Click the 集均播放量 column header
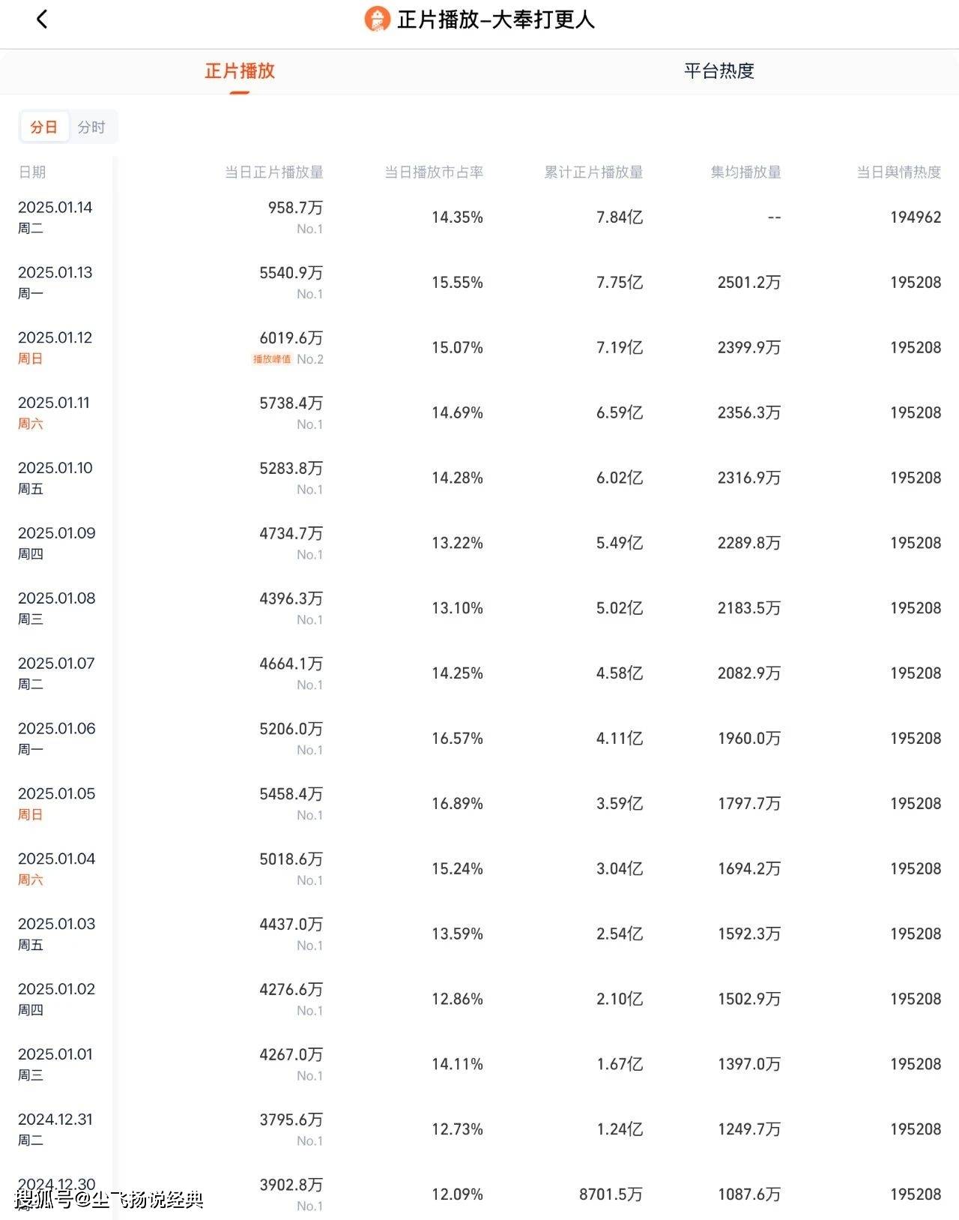This screenshot has height=1220, width=959. tap(745, 172)
